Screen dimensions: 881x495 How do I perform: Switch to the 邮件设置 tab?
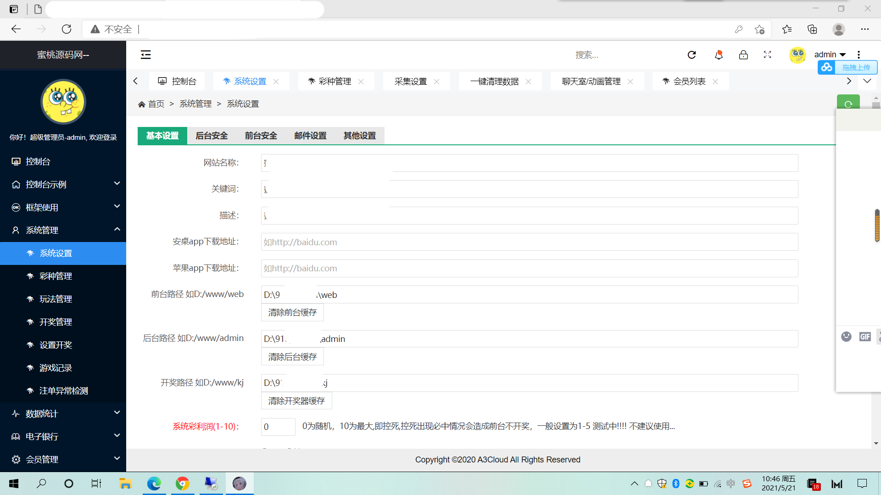tap(310, 136)
